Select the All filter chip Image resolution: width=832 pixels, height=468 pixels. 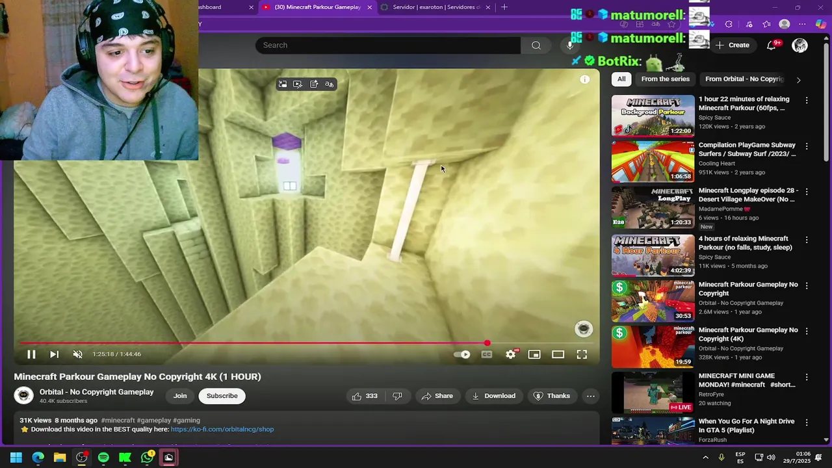pos(621,79)
